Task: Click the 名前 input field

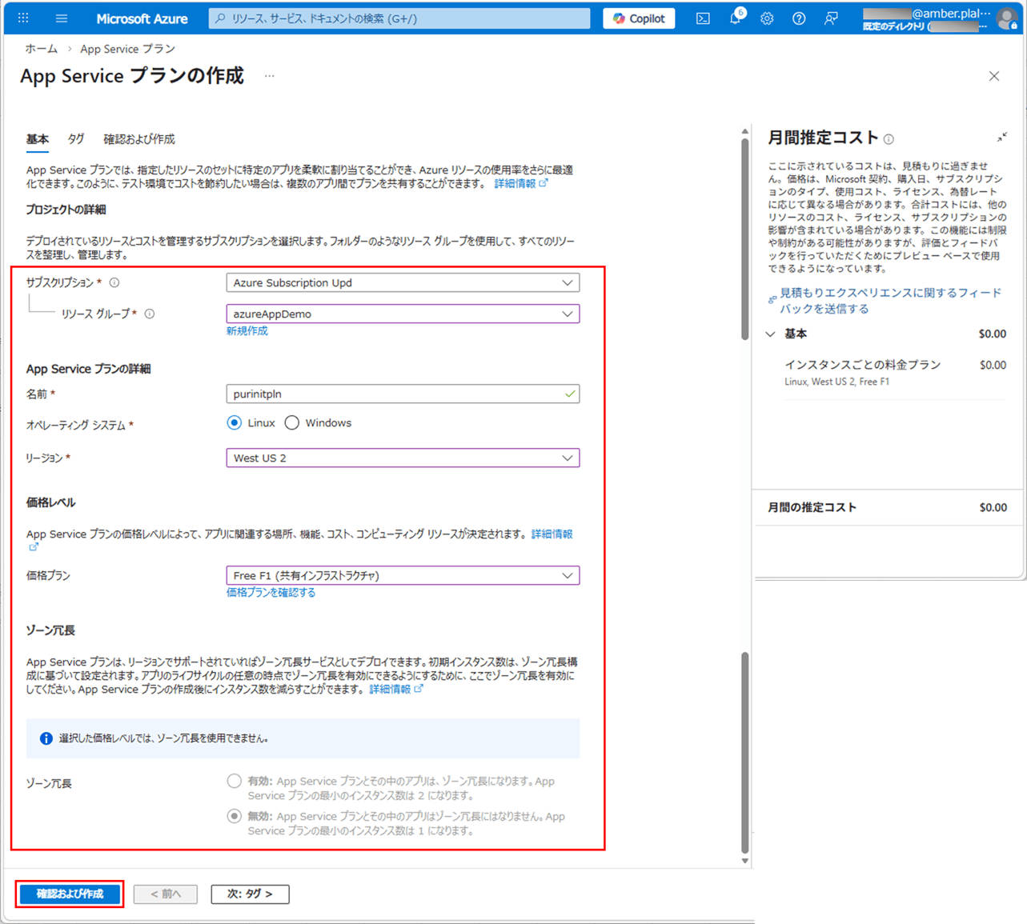Action: 396,394
